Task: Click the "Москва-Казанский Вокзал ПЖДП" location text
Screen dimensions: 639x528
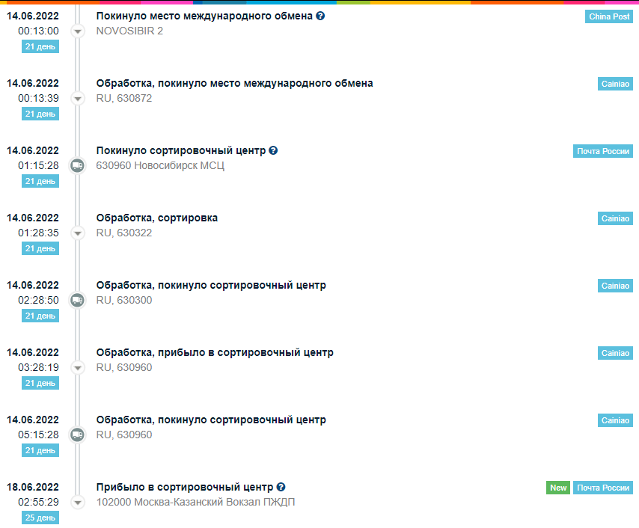Action: pos(195,502)
